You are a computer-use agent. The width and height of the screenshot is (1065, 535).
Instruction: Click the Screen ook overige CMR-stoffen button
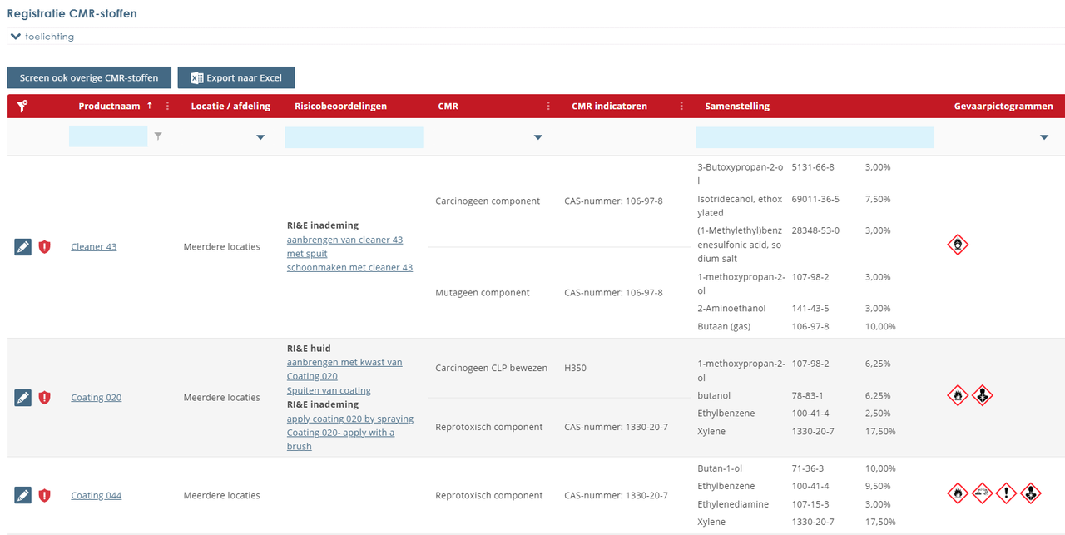[x=88, y=77]
